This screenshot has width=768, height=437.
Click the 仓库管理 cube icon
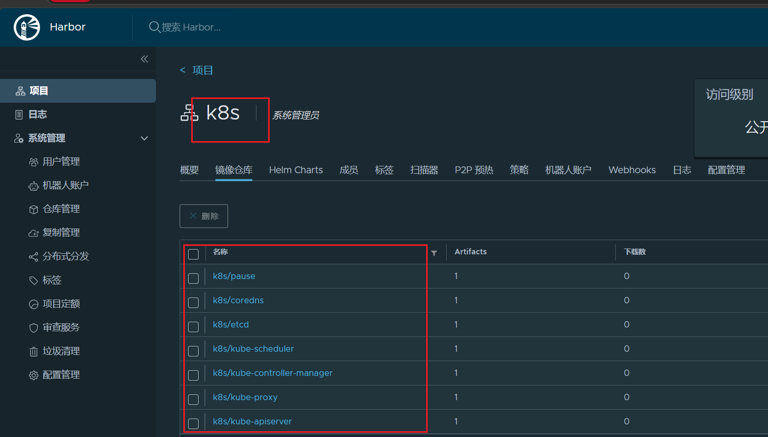point(34,210)
